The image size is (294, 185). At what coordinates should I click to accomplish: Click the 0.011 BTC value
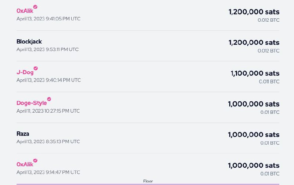(x=269, y=81)
